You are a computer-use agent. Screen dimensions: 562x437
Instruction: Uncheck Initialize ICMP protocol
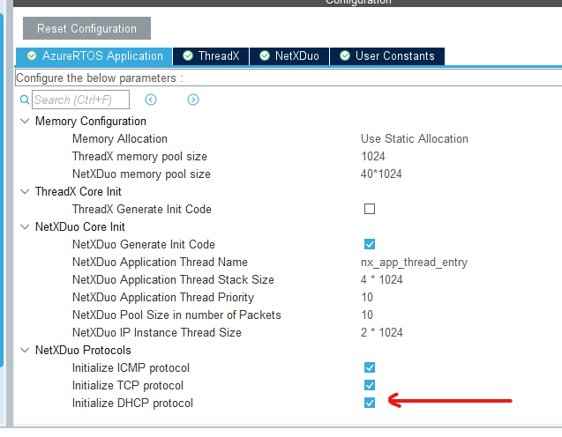click(370, 367)
